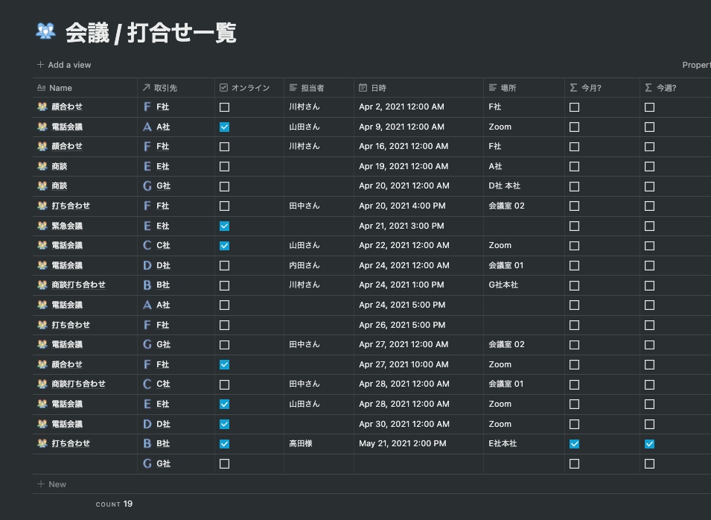The image size is (711, 520).
Task: Click the plus icon next to New
Action: [41, 484]
